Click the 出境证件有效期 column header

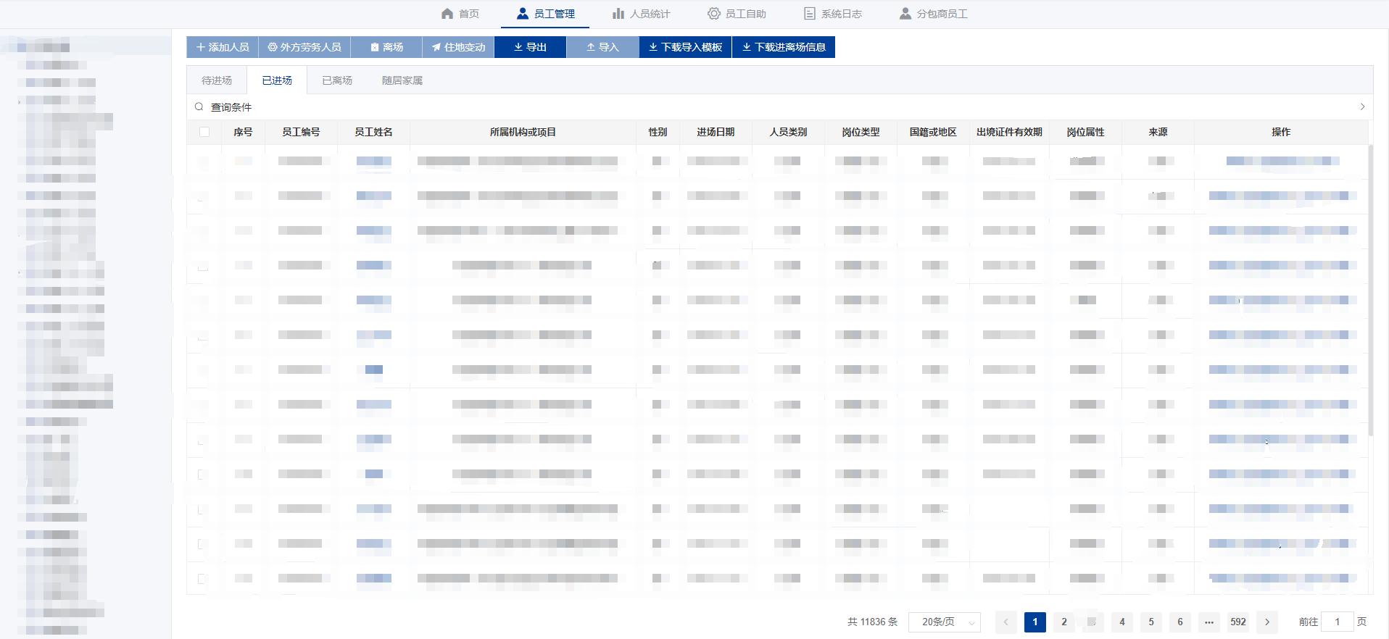(1009, 132)
